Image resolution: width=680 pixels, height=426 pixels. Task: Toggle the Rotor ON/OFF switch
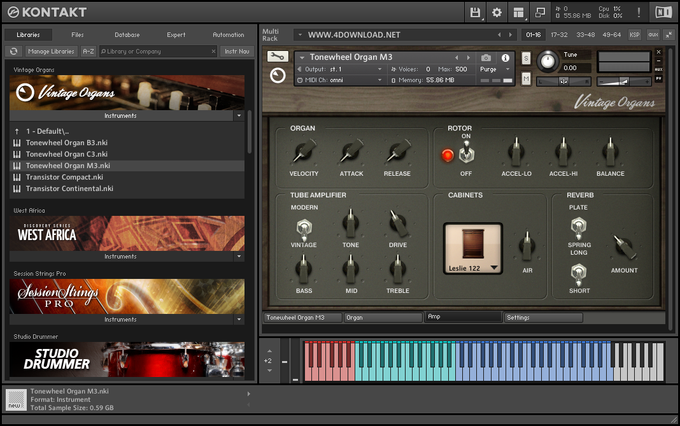[466, 153]
